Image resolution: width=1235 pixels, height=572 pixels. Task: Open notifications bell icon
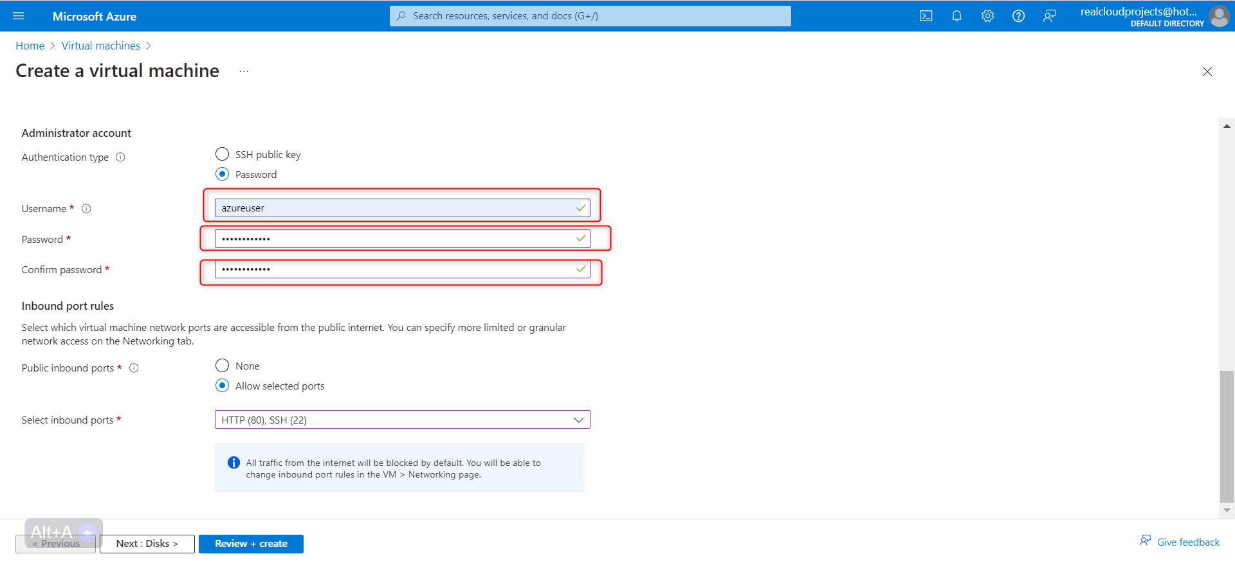tap(956, 16)
